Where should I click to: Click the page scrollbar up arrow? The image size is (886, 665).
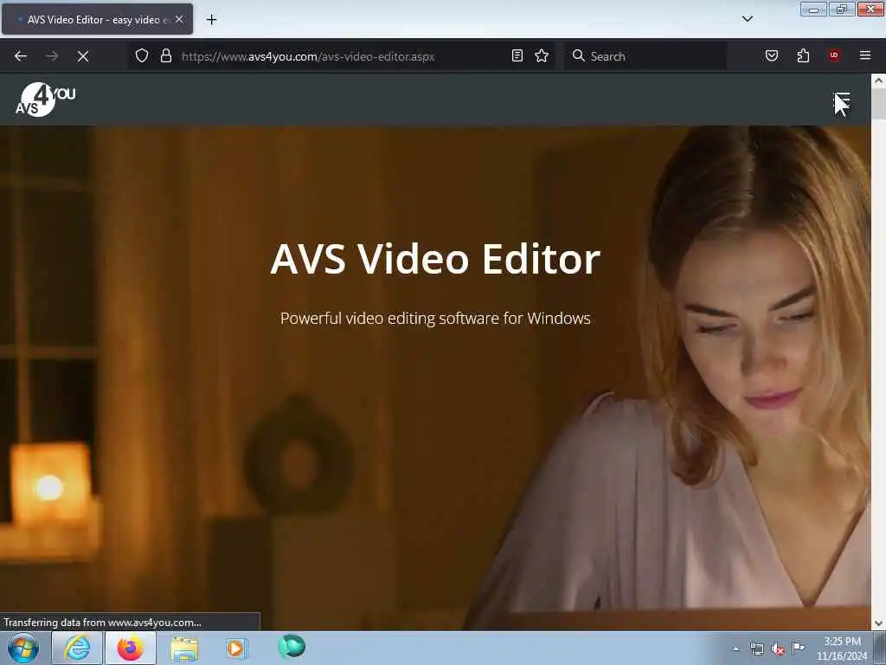pyautogui.click(x=878, y=81)
